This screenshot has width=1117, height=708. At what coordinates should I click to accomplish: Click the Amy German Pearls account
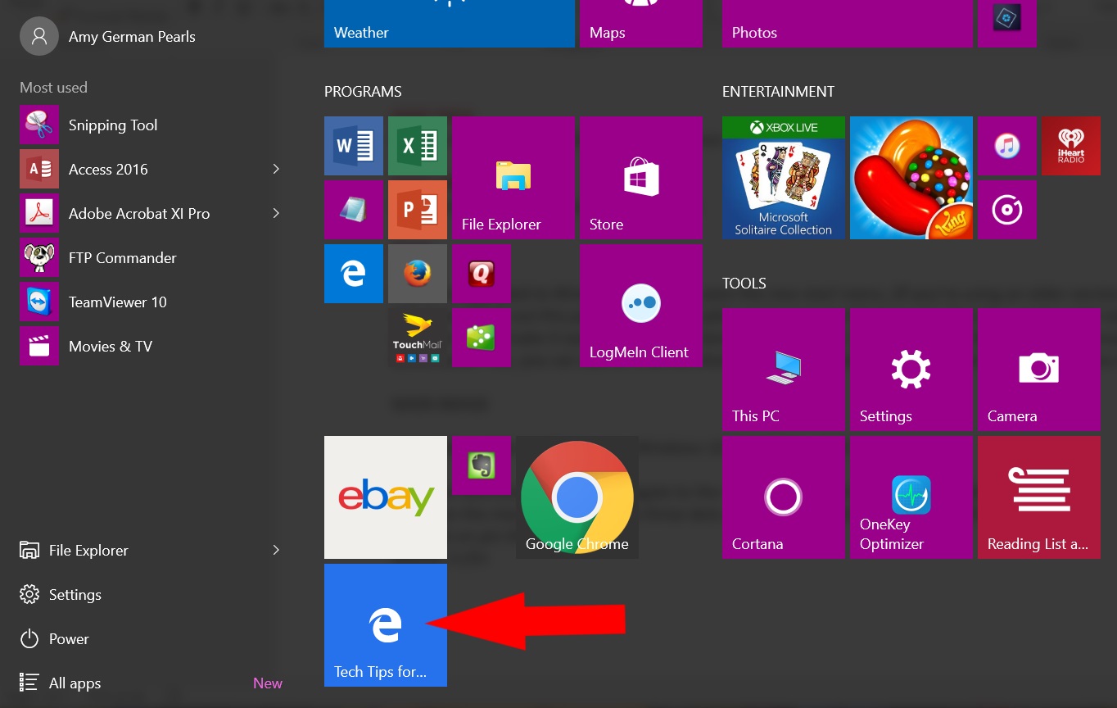coord(108,37)
